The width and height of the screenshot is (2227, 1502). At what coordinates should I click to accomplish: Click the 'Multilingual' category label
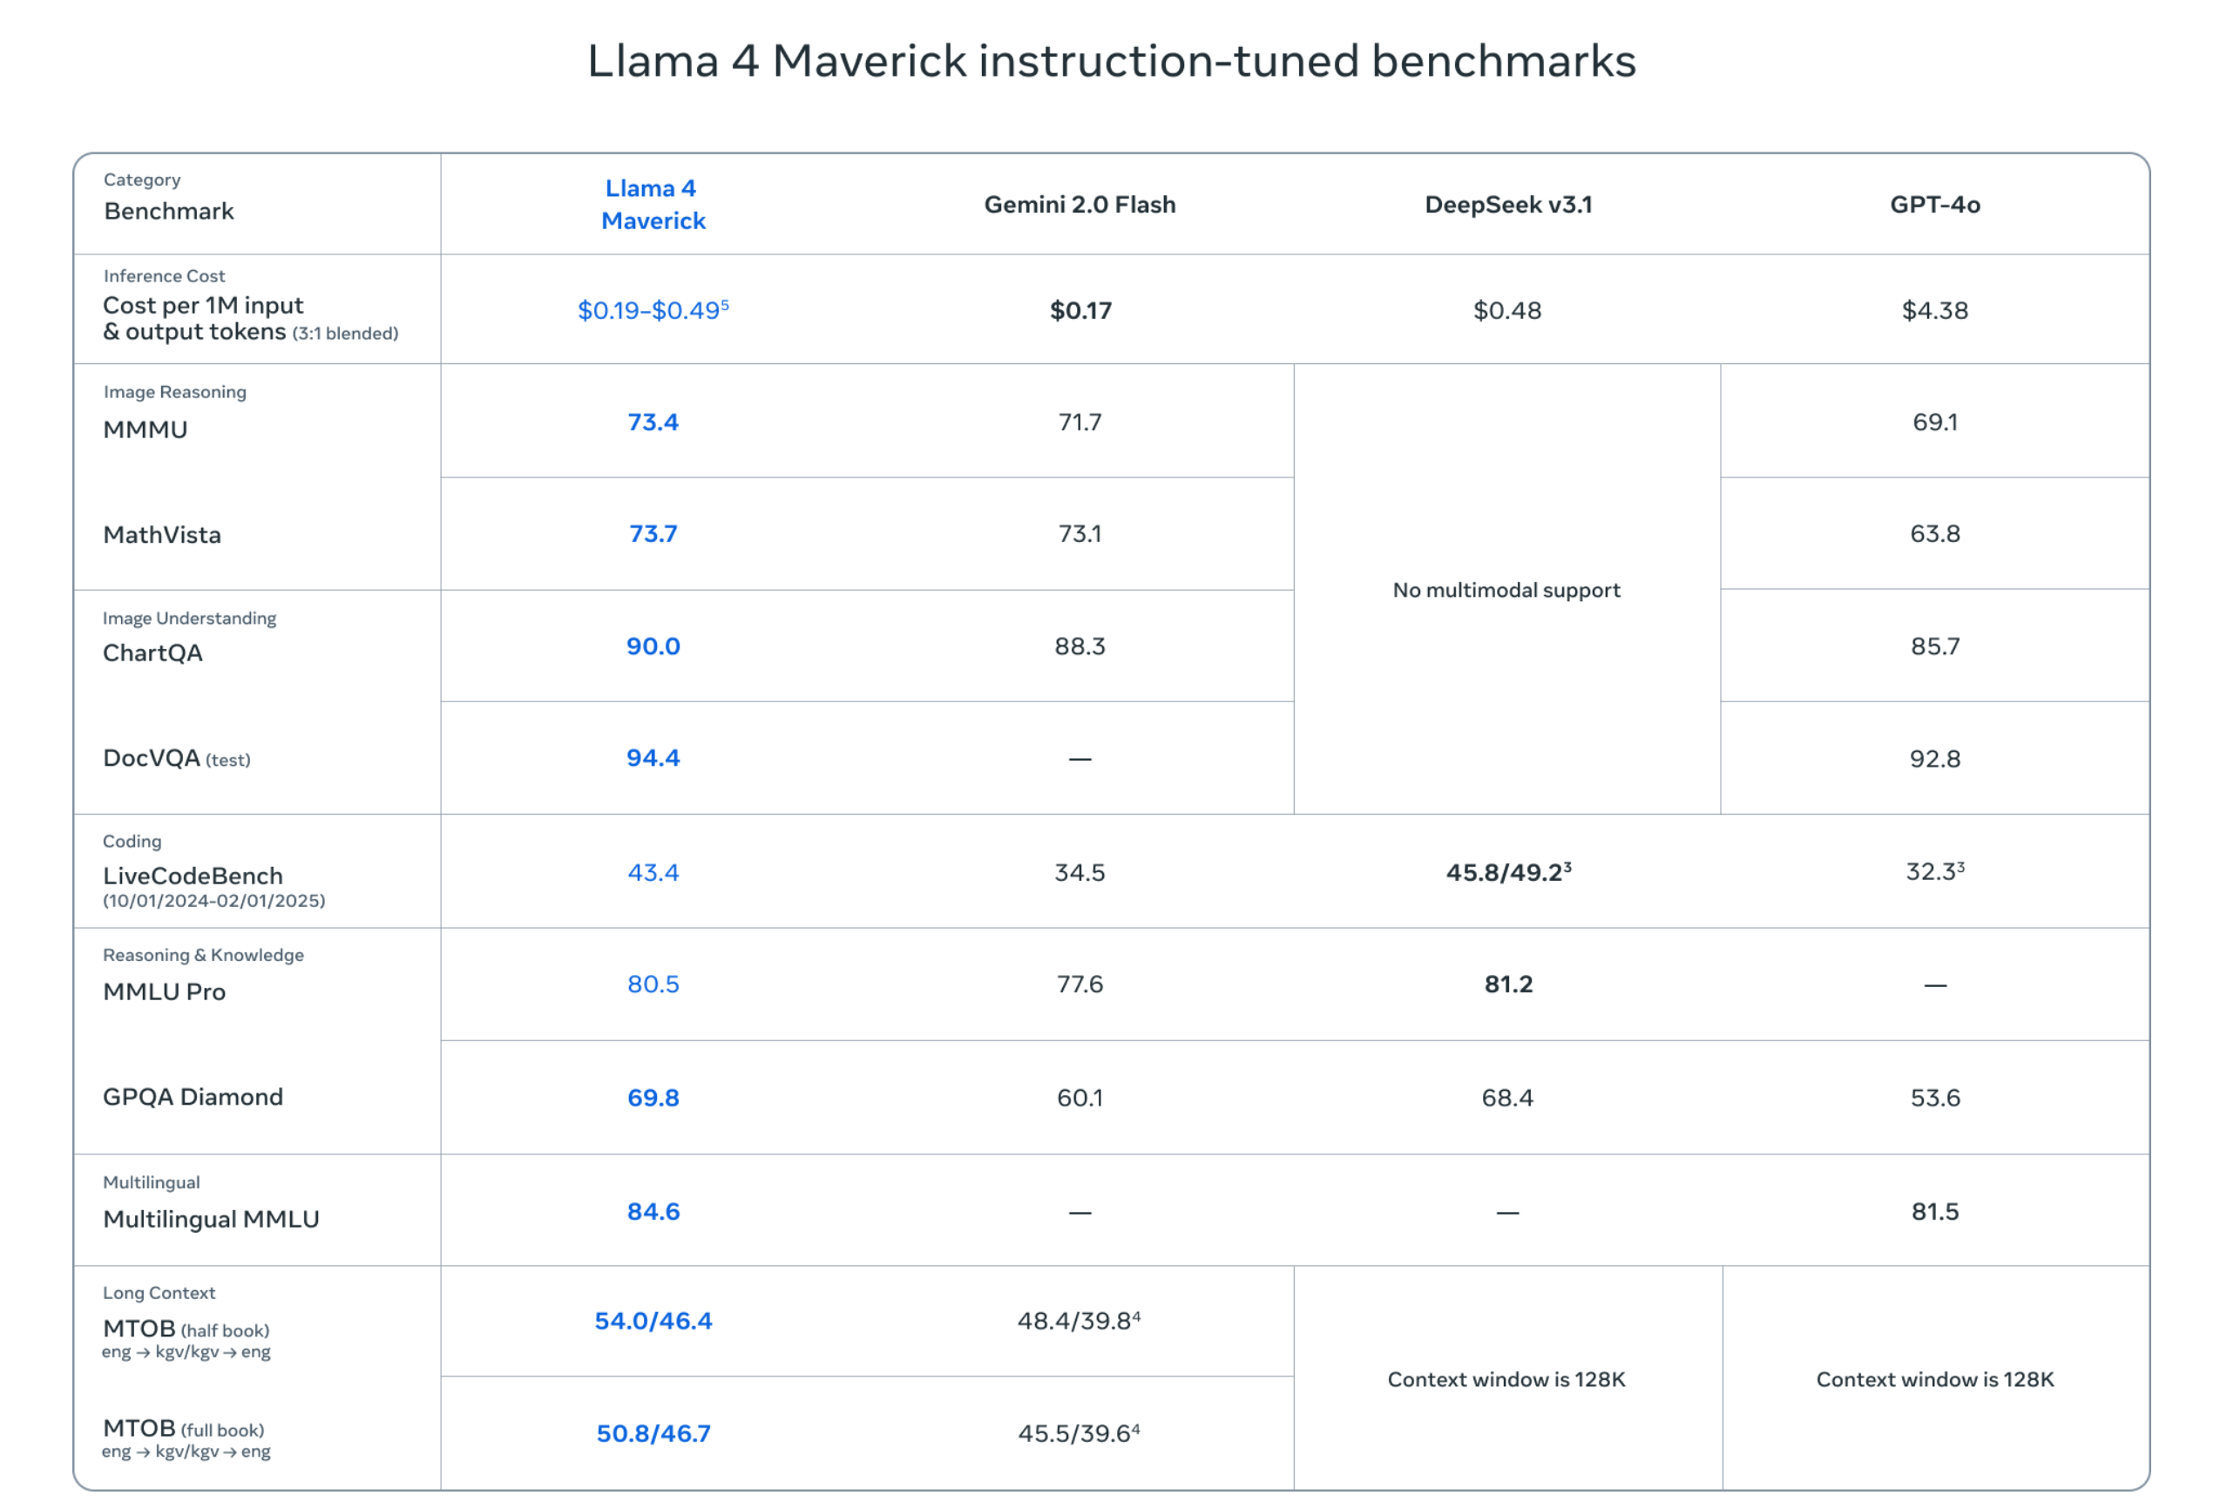coord(152,1182)
